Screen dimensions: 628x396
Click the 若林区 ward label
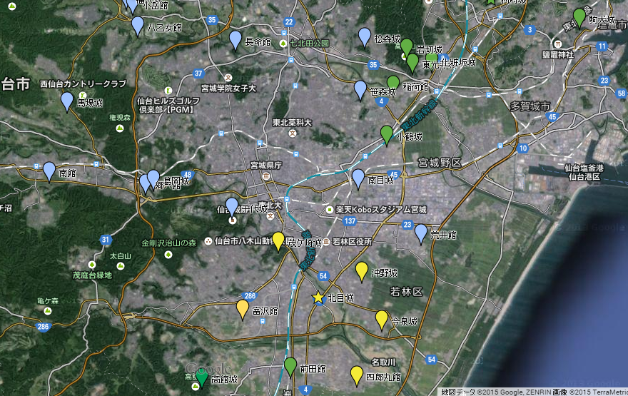pos(406,292)
